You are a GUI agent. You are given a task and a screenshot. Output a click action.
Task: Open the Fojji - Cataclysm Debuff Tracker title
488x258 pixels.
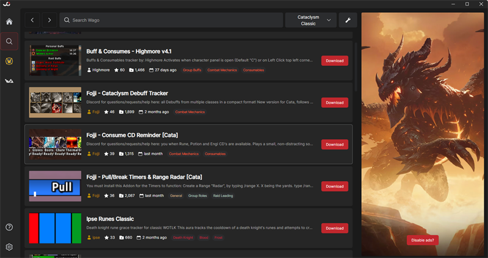[x=128, y=93]
